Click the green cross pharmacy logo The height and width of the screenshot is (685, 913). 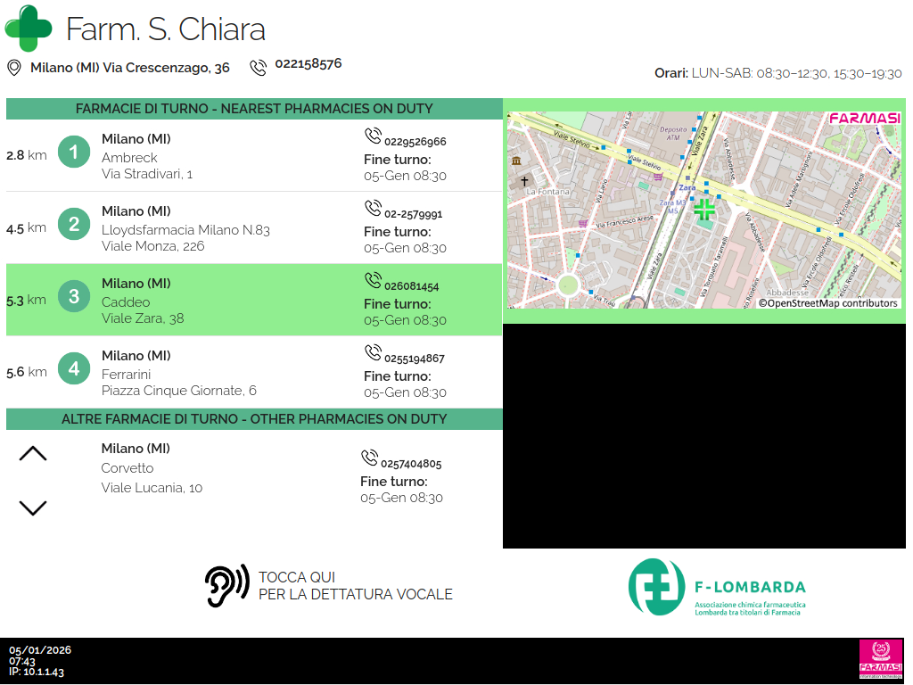(29, 29)
